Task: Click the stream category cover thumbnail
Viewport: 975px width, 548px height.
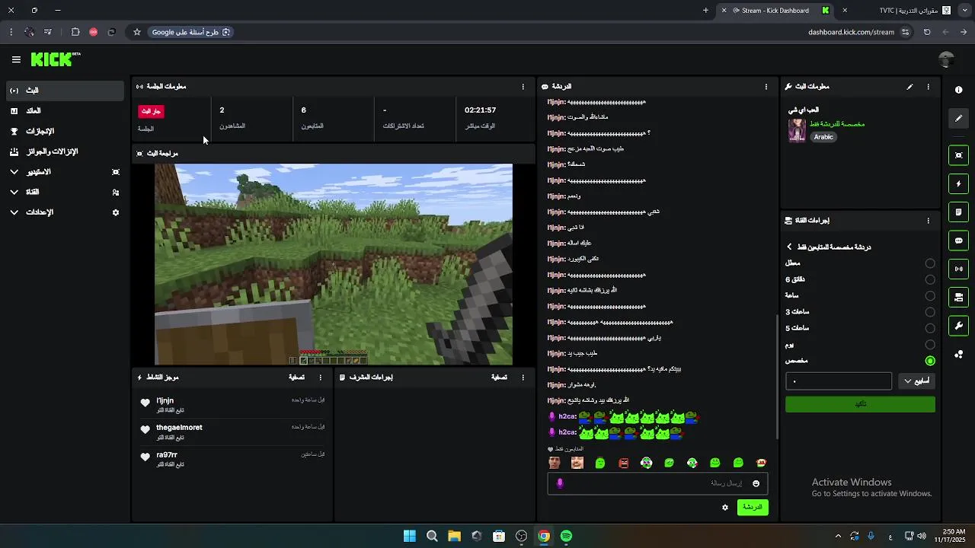Action: tap(797, 130)
